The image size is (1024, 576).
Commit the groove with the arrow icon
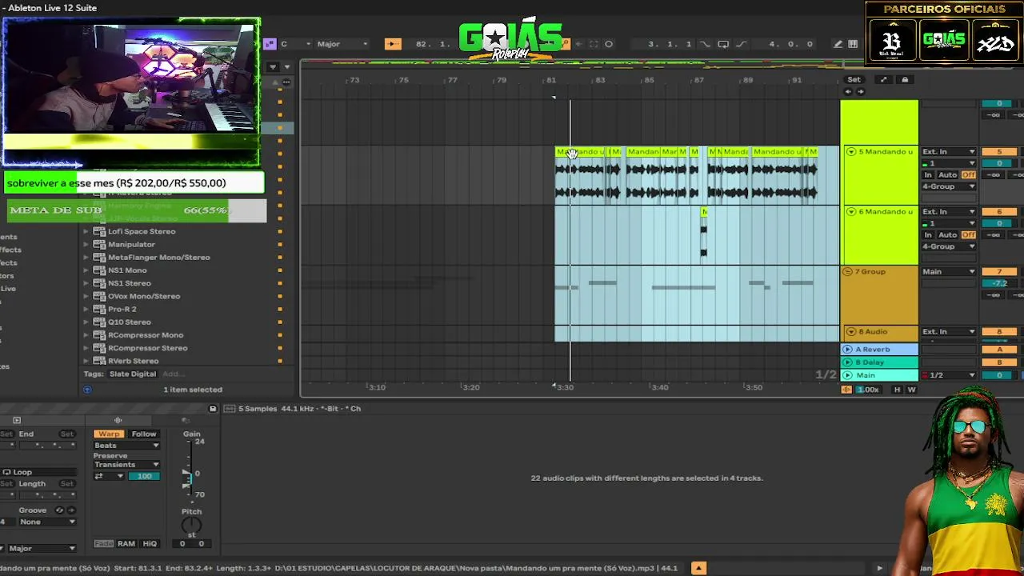70,510
